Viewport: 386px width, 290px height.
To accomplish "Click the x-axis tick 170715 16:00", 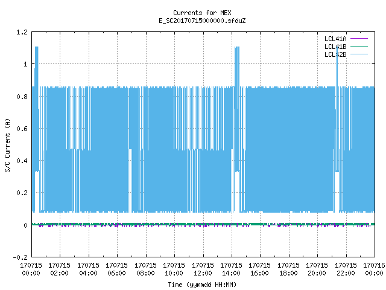I will [260, 269].
